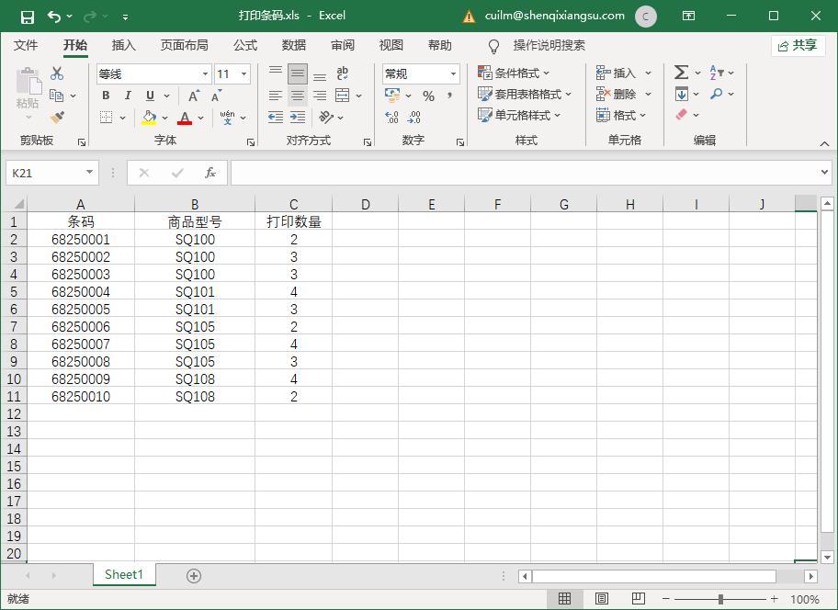The width and height of the screenshot is (838, 610).
Task: Open the font size dropdown showing 11
Action: tap(244, 73)
